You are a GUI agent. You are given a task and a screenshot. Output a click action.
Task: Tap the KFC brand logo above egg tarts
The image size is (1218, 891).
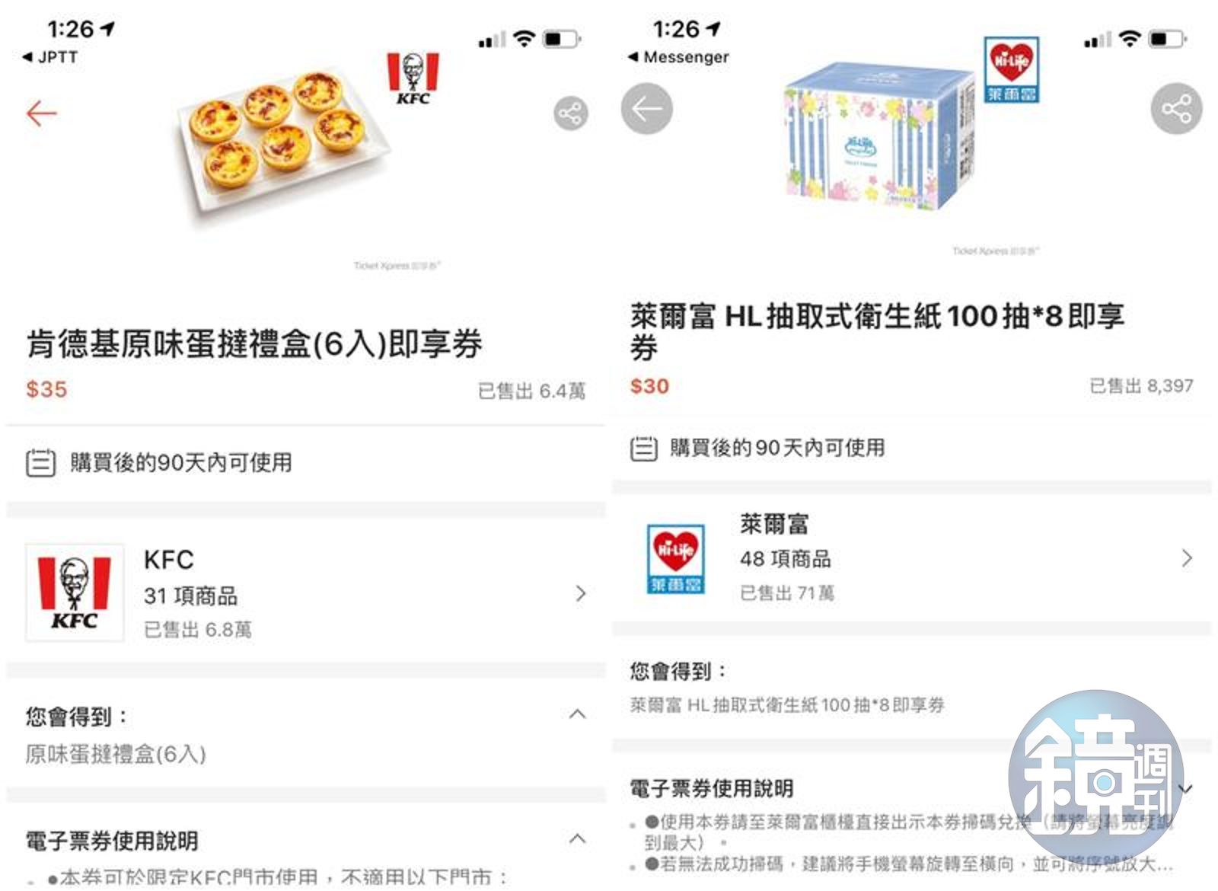point(413,78)
